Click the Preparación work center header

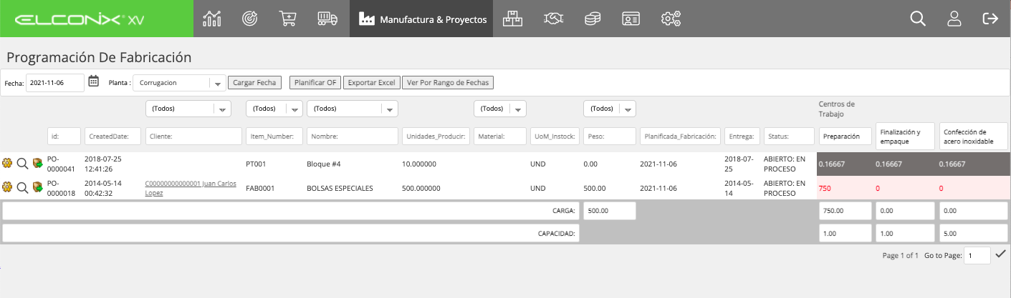(x=845, y=136)
